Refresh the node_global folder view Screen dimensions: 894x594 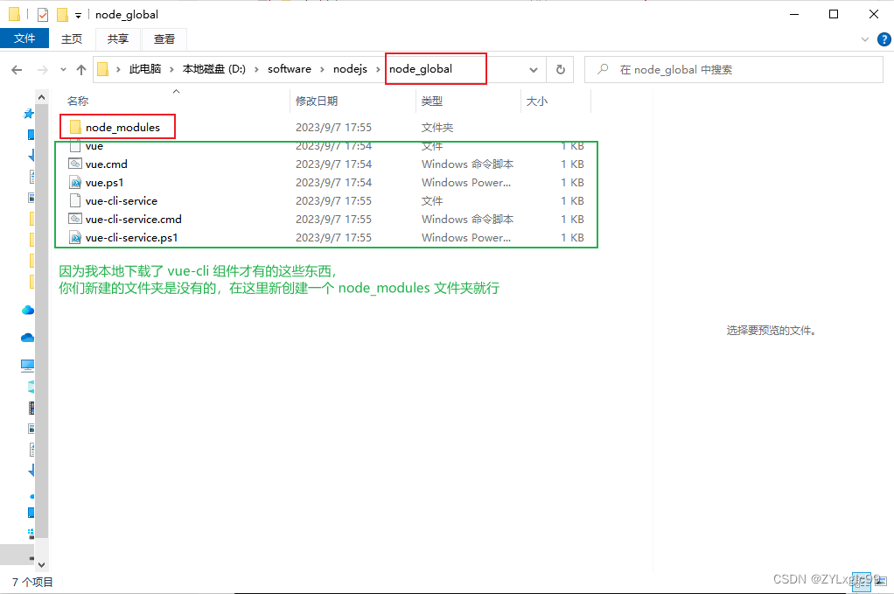[561, 69]
